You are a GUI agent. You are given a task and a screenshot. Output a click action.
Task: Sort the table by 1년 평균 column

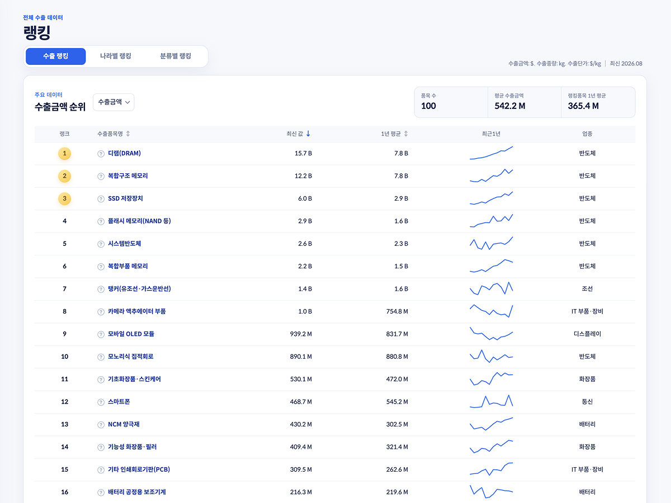(394, 134)
